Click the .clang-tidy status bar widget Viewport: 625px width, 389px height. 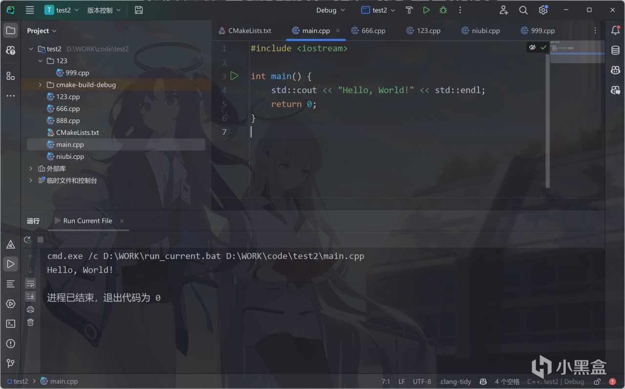[455, 381]
